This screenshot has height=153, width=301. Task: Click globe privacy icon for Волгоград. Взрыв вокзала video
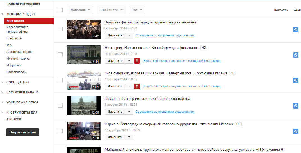(x=296, y=55)
